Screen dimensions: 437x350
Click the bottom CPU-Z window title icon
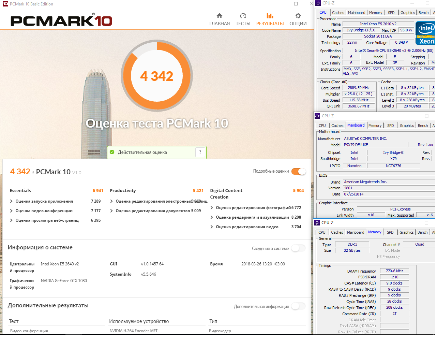click(317, 223)
